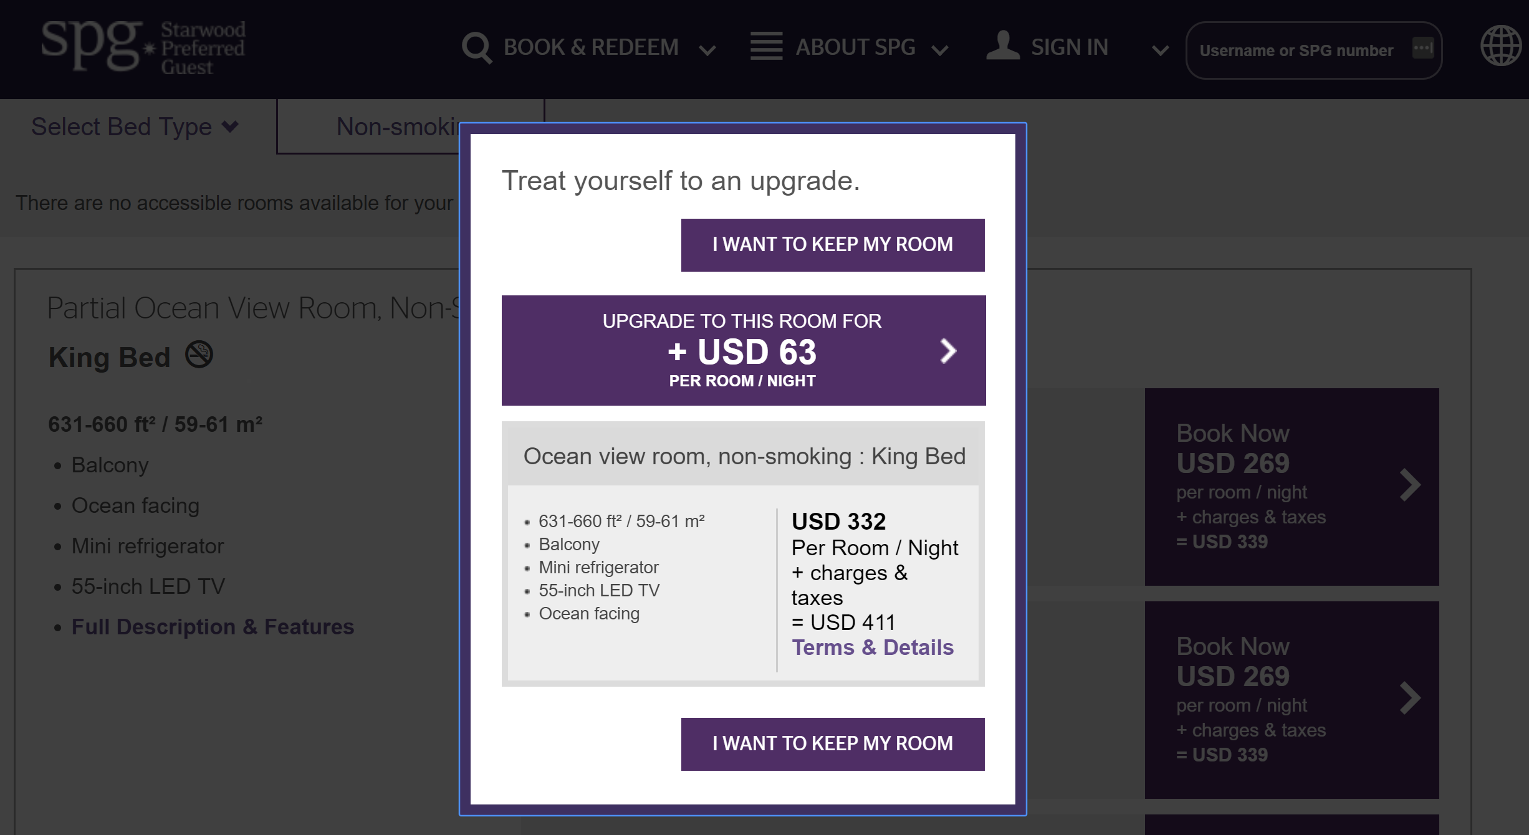Click the hamburger menu icon beside About SPG
The image size is (1529, 835).
point(766,46)
